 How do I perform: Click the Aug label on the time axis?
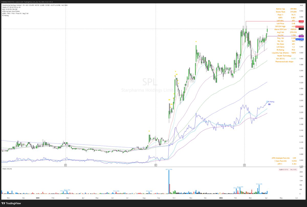pos(144,198)
